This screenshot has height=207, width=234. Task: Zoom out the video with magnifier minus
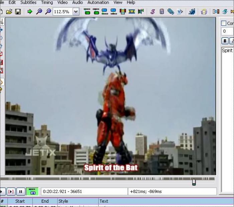(x=48, y=11)
